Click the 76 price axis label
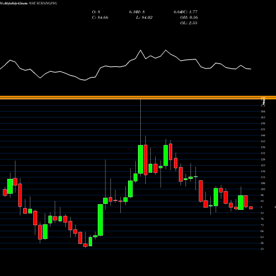Image resolution: width=276 pixels, height=276 pixels. (263, 219)
